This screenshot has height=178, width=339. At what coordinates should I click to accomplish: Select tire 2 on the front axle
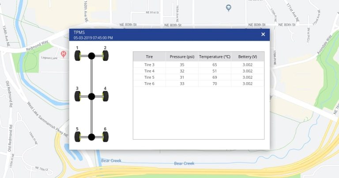tap(105, 56)
